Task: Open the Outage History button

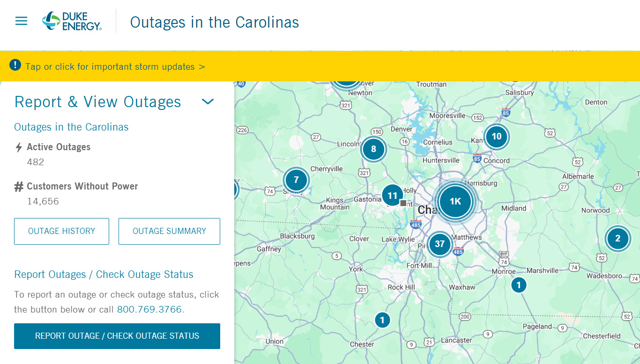Action: click(61, 231)
